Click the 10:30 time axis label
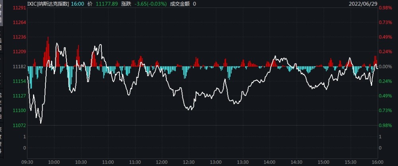Viewport: 398px width, 166px height. click(x=82, y=162)
